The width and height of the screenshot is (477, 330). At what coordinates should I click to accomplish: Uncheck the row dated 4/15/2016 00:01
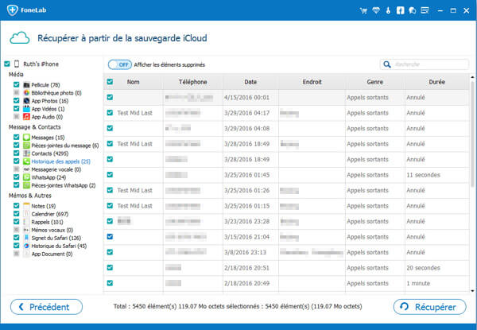(x=110, y=97)
